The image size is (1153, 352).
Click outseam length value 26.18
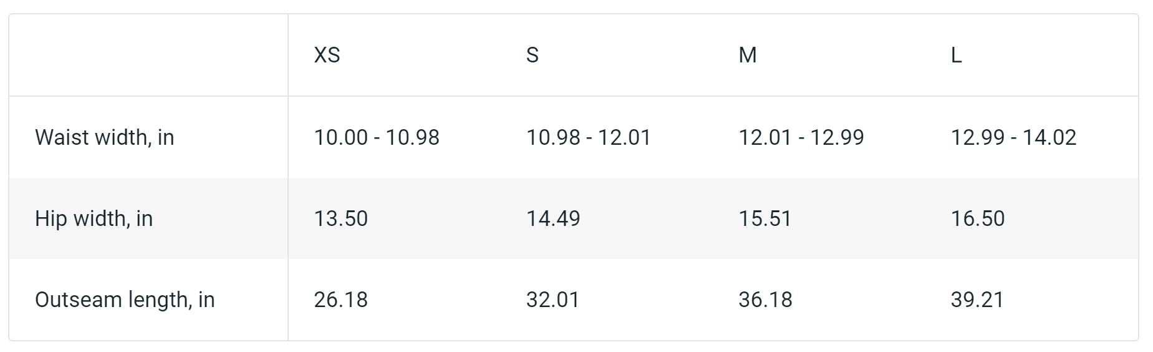pyautogui.click(x=340, y=300)
